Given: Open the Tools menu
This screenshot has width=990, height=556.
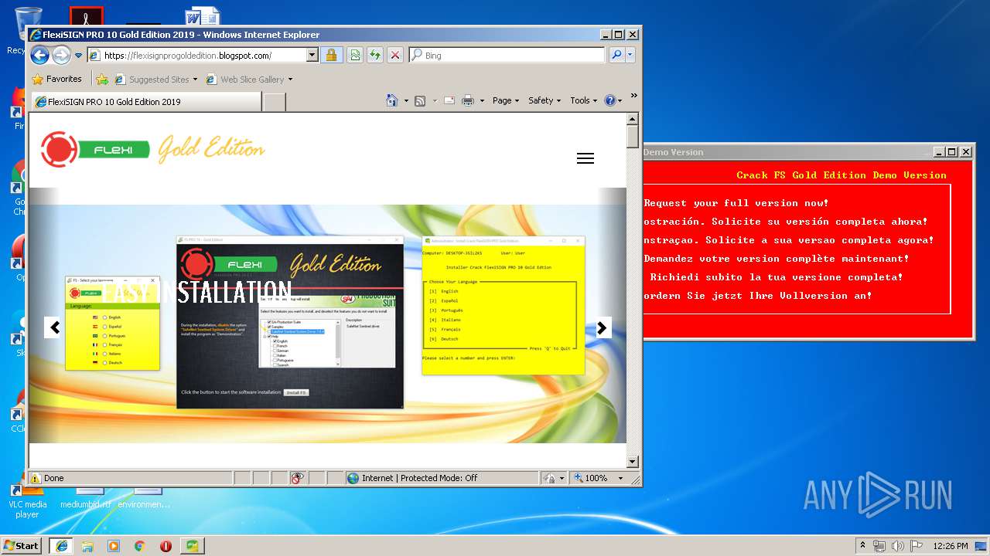Looking at the screenshot, I should pos(584,100).
